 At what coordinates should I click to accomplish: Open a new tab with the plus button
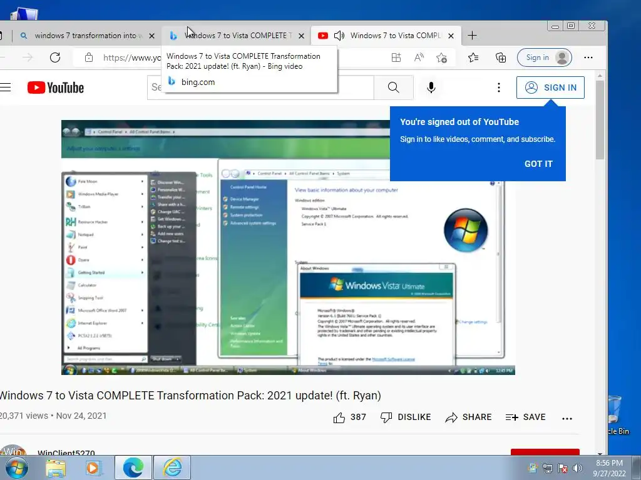coord(472,36)
